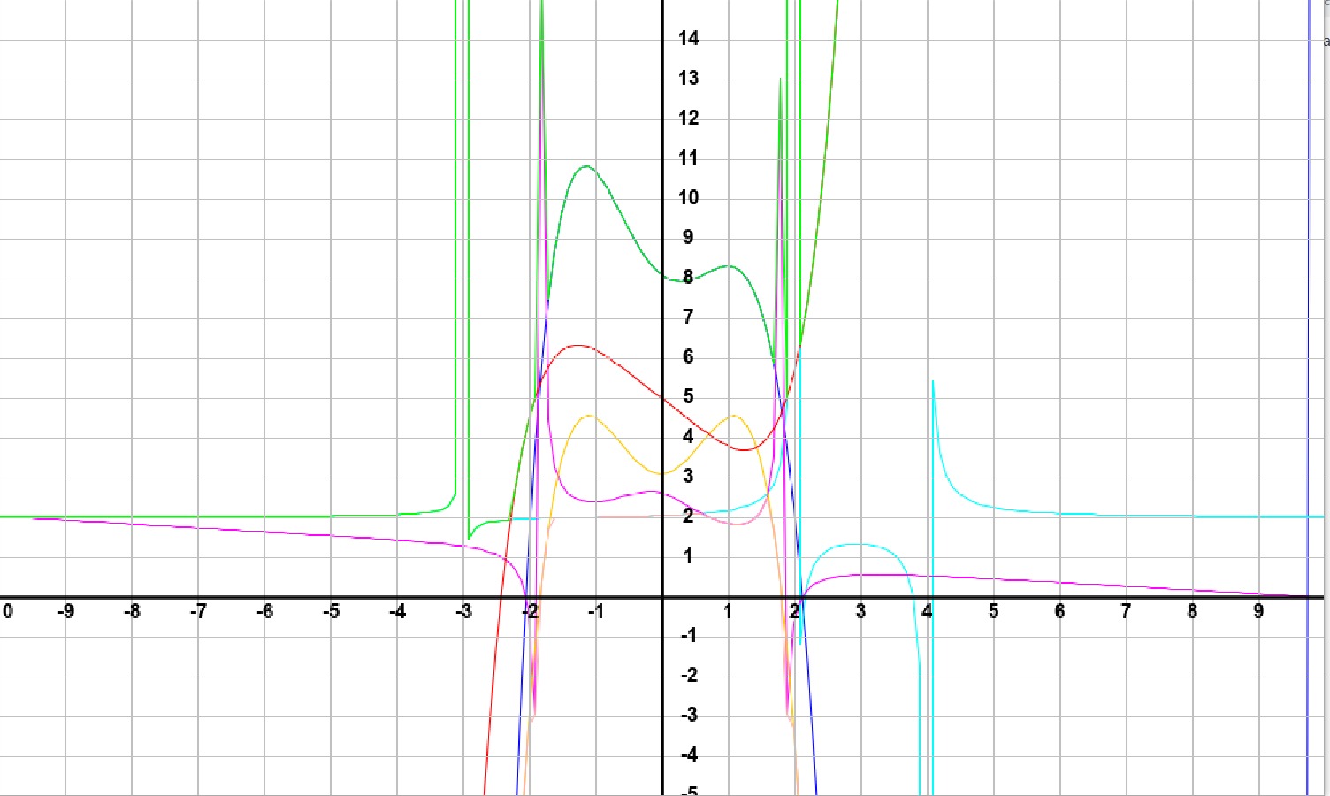Click the y-axis label 6
This screenshot has height=796, width=1330.
click(688, 356)
